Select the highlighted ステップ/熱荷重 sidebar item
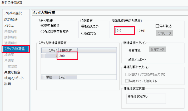 pos(15,49)
